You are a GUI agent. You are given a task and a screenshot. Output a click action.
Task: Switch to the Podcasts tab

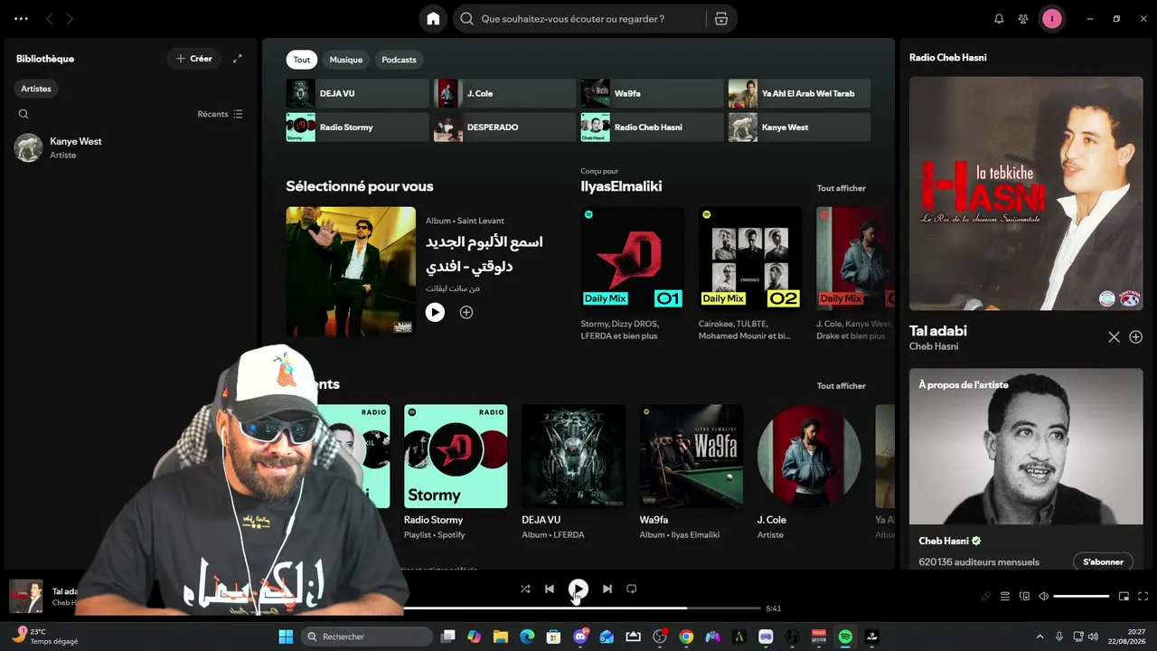pyautogui.click(x=399, y=60)
